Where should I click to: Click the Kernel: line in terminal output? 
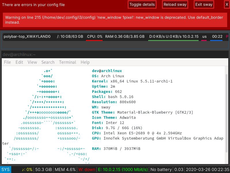[x=132, y=81]
